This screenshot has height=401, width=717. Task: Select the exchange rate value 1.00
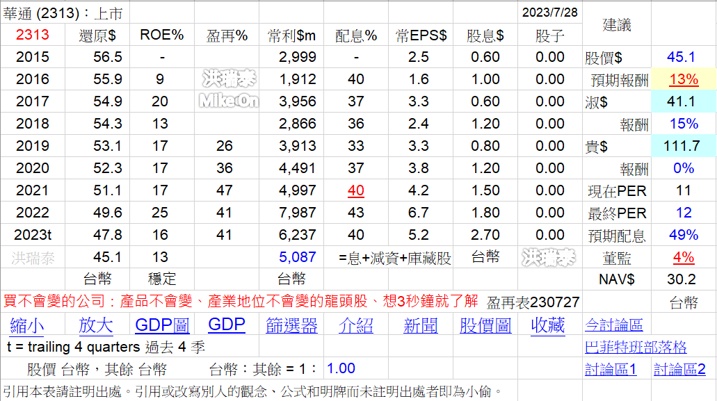click(x=341, y=368)
